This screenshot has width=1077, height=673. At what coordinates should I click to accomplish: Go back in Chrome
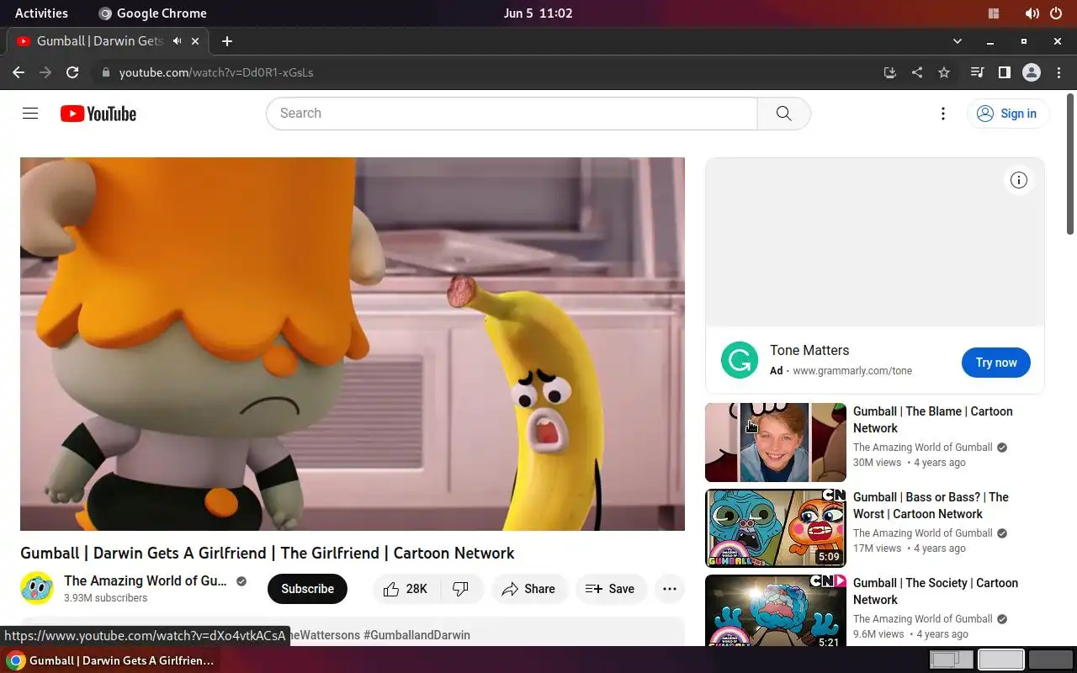click(19, 72)
